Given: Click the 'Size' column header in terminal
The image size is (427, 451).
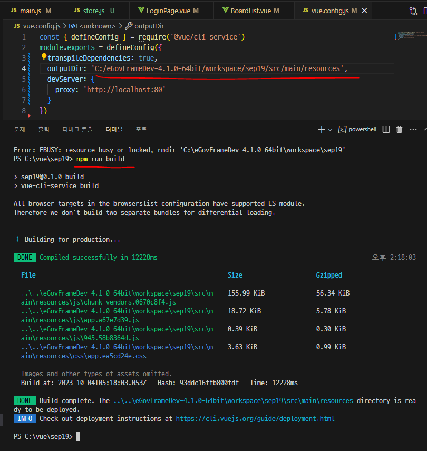Looking at the screenshot, I should click(235, 275).
